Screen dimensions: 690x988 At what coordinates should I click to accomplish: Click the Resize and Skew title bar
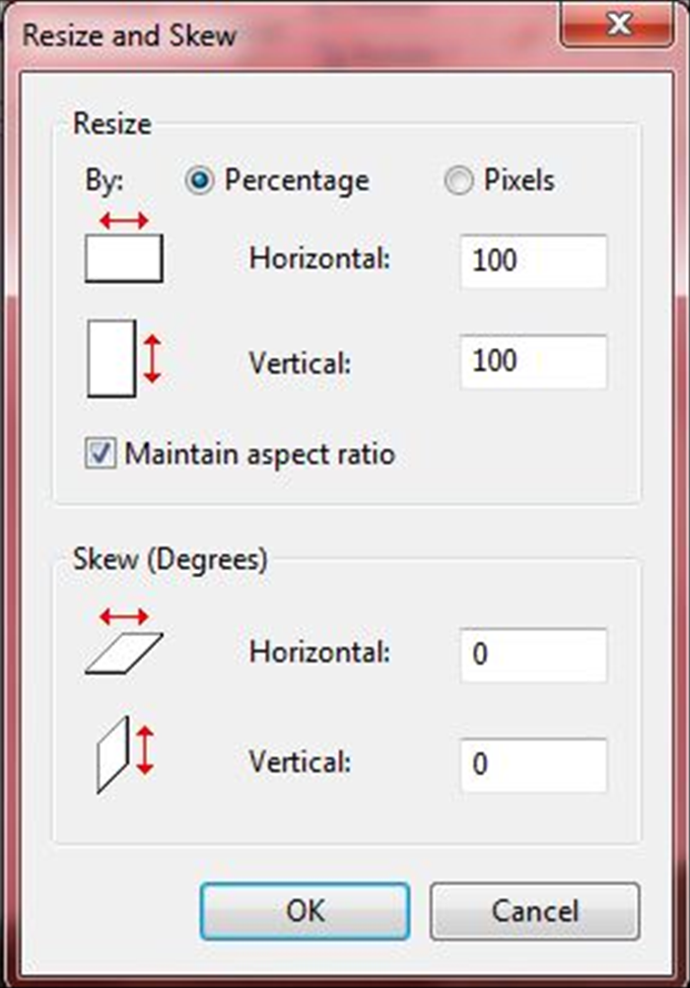coord(284,35)
